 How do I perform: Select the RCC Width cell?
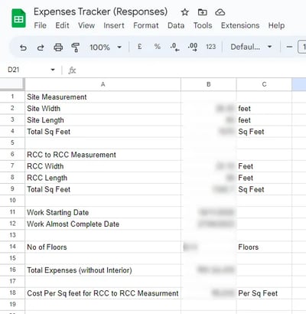103,166
